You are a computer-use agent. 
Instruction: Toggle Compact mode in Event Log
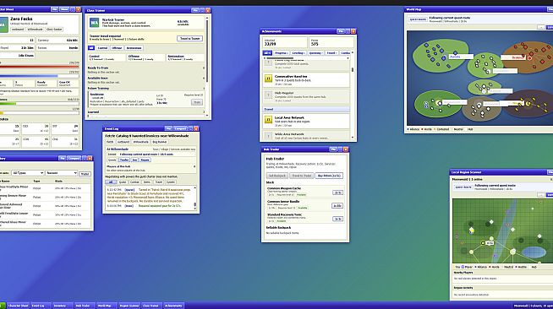click(180, 128)
